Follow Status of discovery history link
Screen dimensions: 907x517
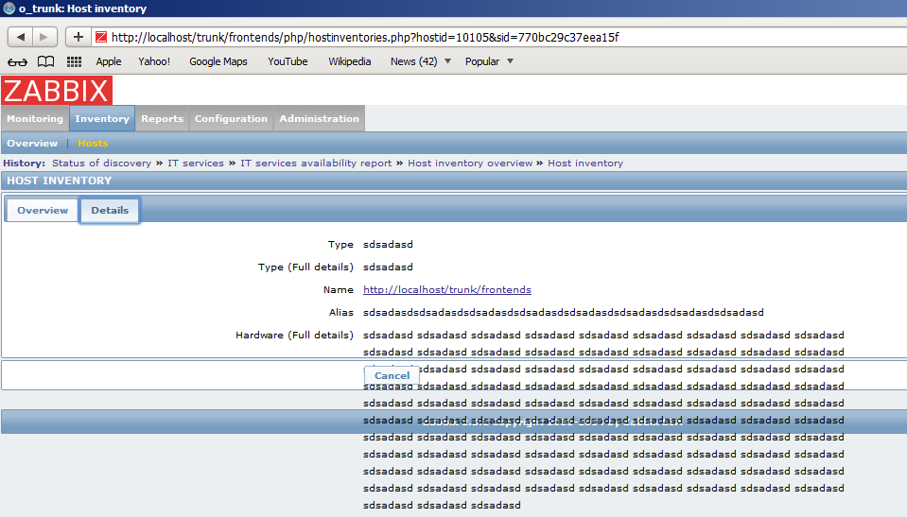click(101, 164)
